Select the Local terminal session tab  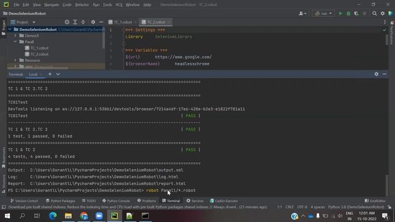tap(33, 75)
